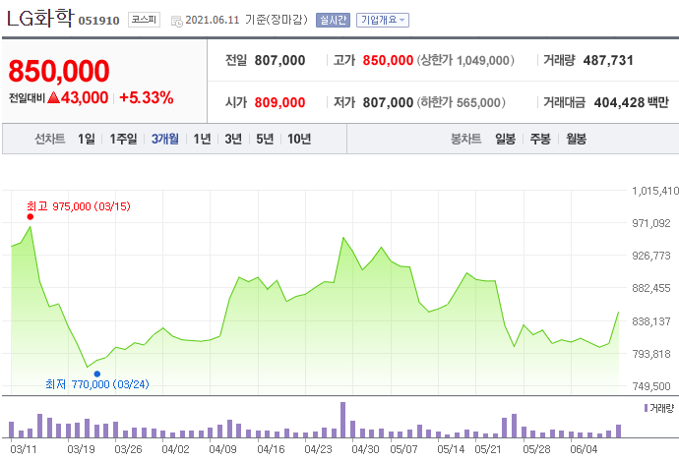Click the LG화학 stock name heading
679x461 pixels.
click(x=40, y=19)
